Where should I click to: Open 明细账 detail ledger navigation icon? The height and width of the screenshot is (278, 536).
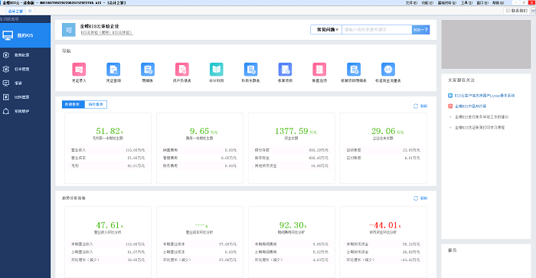click(148, 70)
